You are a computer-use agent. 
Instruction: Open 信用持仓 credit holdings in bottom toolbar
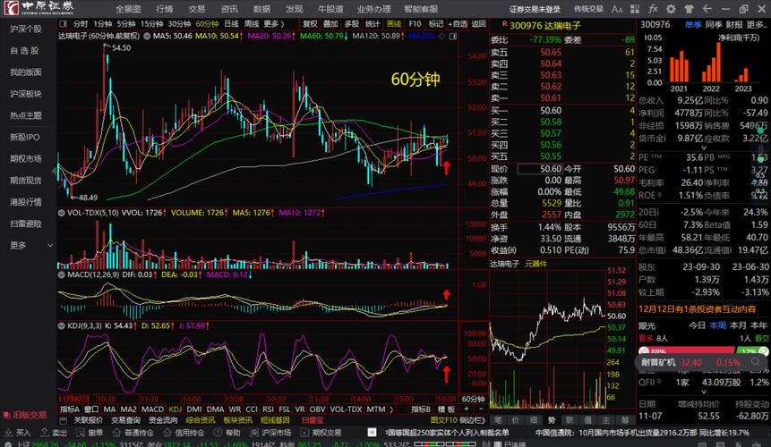pyautogui.click(x=185, y=433)
